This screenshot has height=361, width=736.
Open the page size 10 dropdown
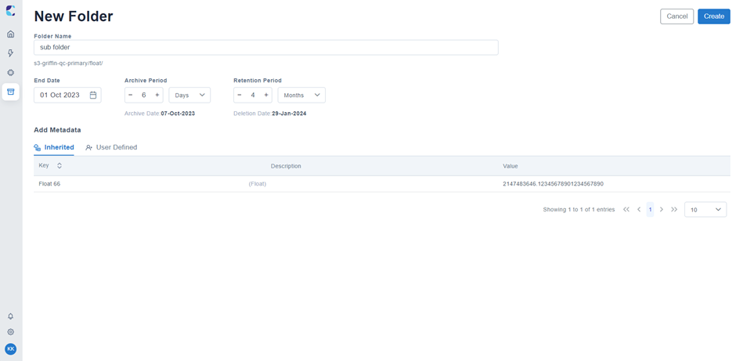click(x=705, y=209)
